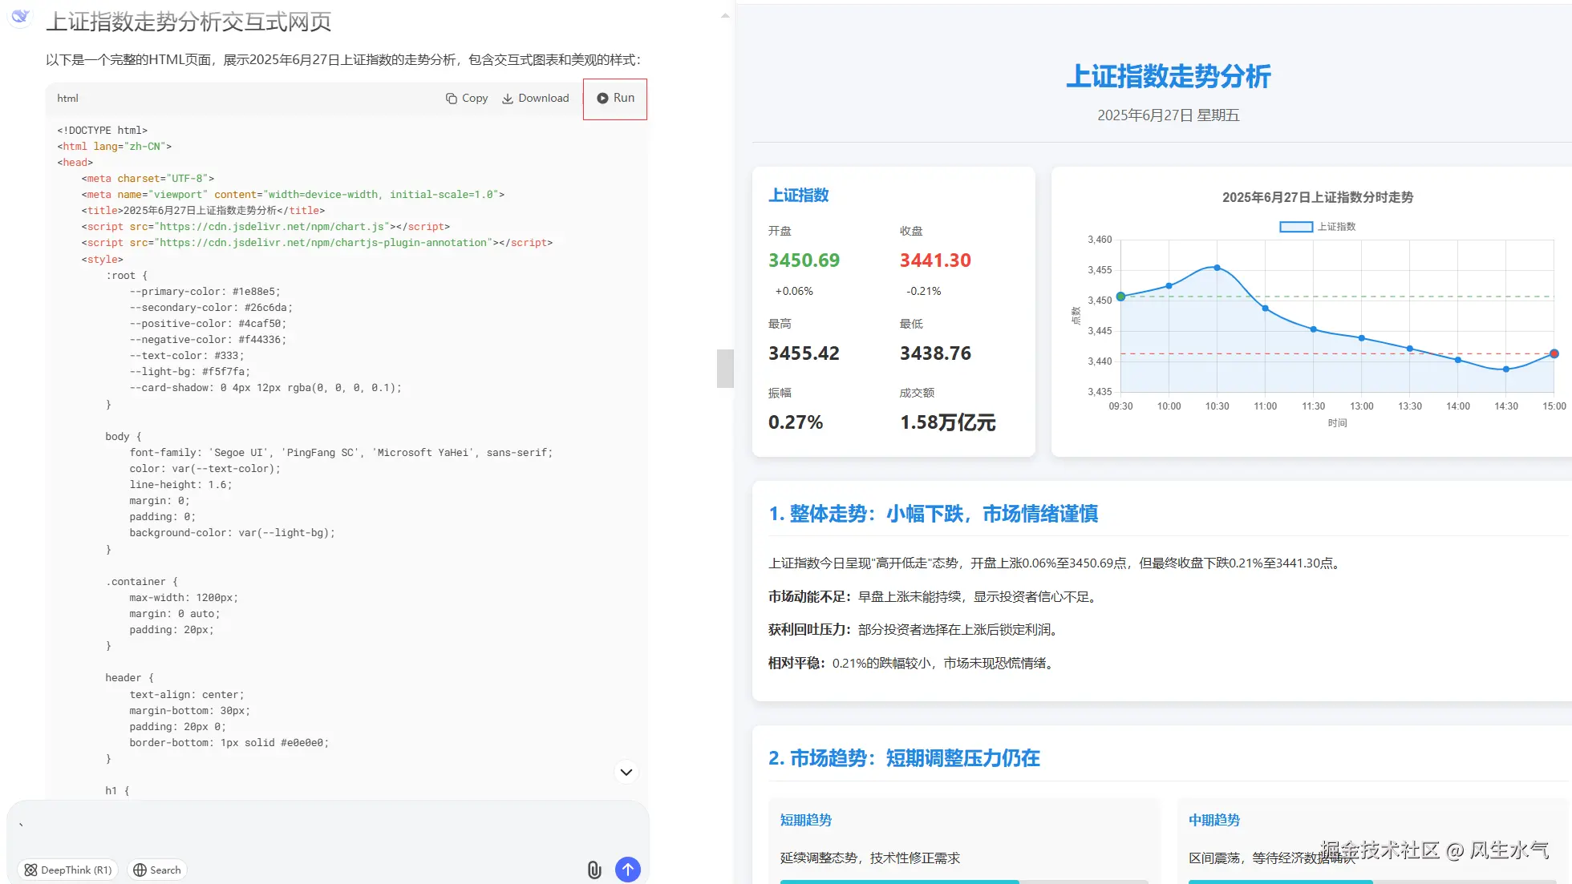Toggle DeepThink (R1) mode
Image resolution: width=1572 pixels, height=884 pixels.
coord(68,870)
